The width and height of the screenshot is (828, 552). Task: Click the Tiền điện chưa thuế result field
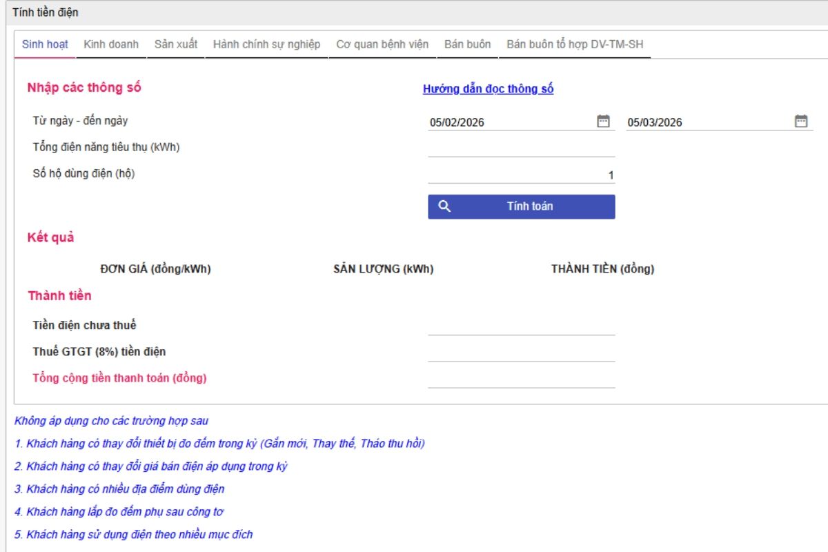[x=522, y=326]
